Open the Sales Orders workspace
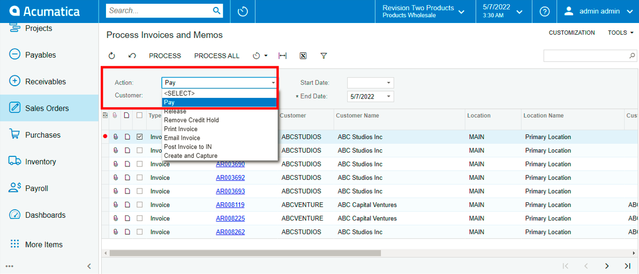Screen dimensions: 639x274 coord(49,108)
